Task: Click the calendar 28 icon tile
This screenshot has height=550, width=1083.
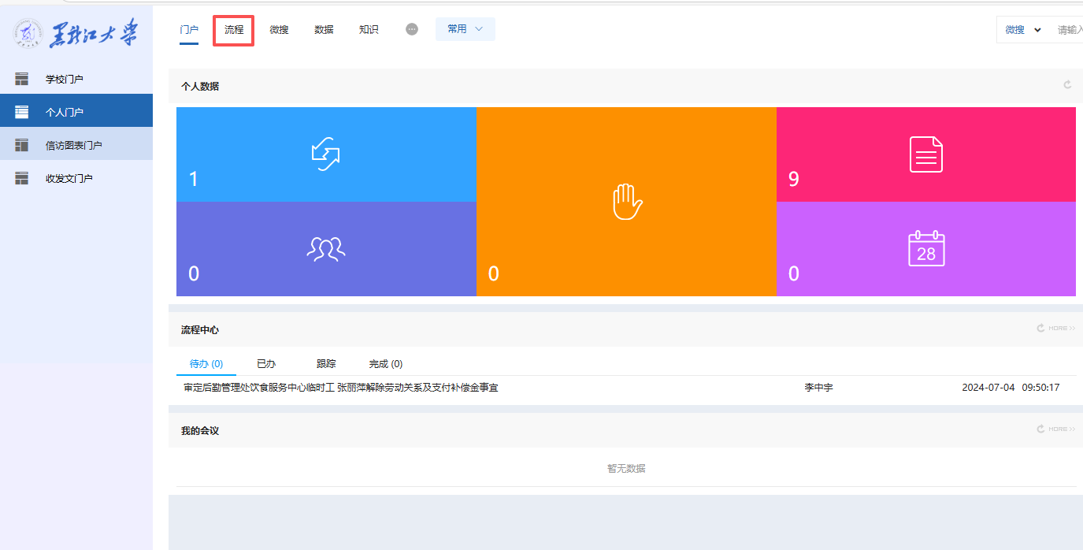Action: (925, 248)
